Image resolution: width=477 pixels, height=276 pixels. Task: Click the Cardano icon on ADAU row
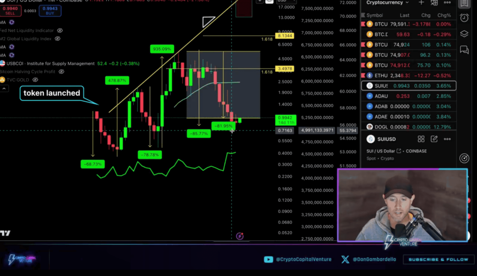pyautogui.click(x=369, y=96)
